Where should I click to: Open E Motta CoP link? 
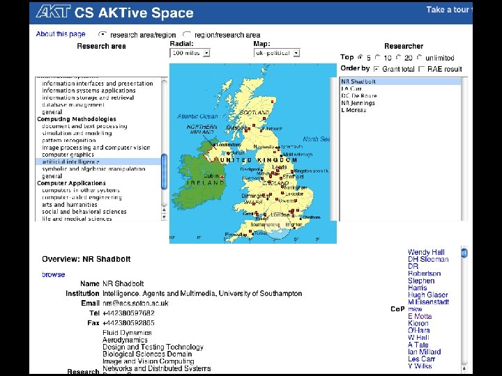point(420,316)
